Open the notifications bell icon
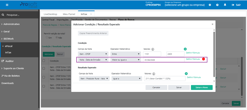The image size is (247, 110). (225, 5)
